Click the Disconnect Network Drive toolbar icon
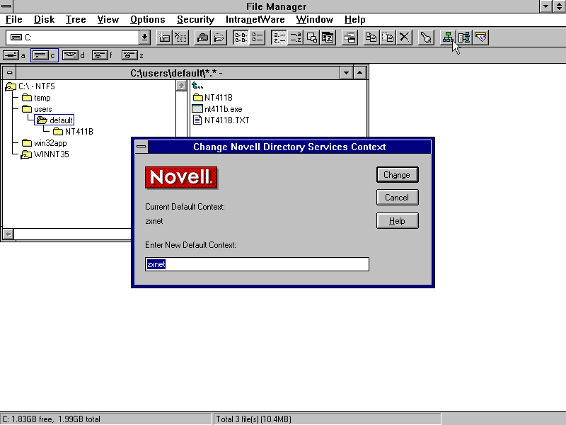Image resolution: width=566 pixels, height=425 pixels. point(180,38)
